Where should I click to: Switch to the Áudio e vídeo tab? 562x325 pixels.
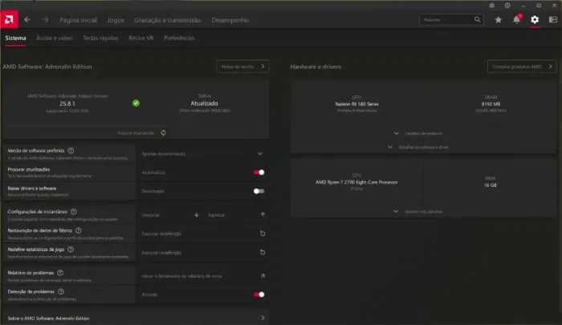pos(55,38)
